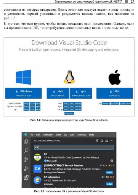Open Search view in activity bar
This screenshot has width=138, height=195.
(26, 150)
